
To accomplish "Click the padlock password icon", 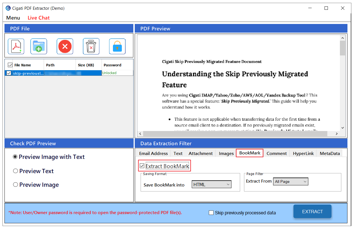I will [x=117, y=46].
